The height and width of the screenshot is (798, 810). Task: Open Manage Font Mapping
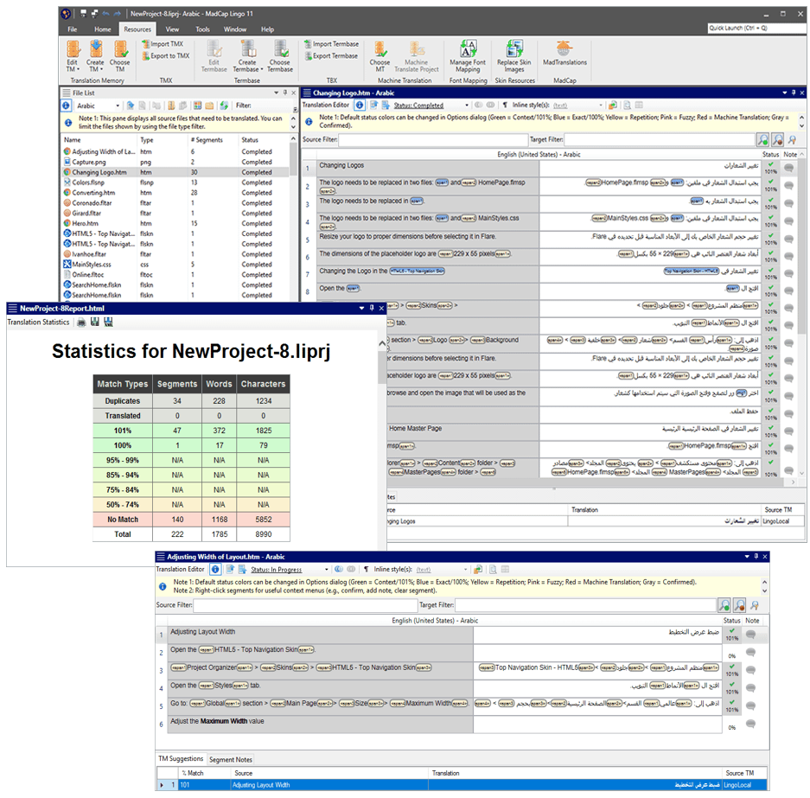[x=468, y=56]
